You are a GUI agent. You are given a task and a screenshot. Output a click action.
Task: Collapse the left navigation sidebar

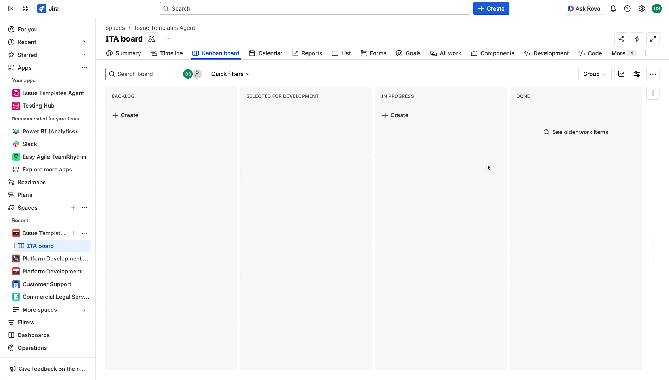pyautogui.click(x=11, y=8)
